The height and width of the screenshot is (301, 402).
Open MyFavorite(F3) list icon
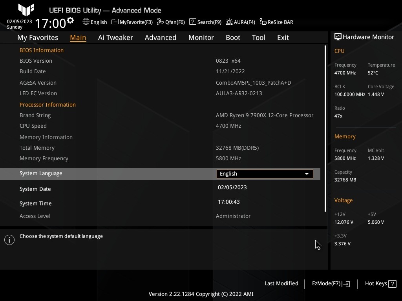click(x=115, y=22)
